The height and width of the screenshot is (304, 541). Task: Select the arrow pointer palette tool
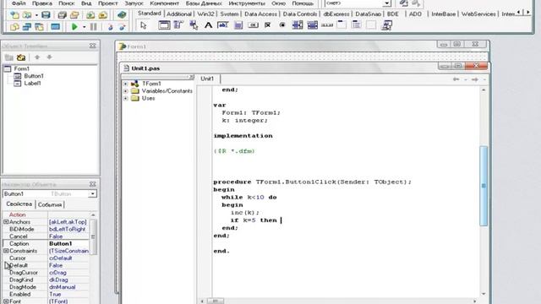tap(144, 25)
